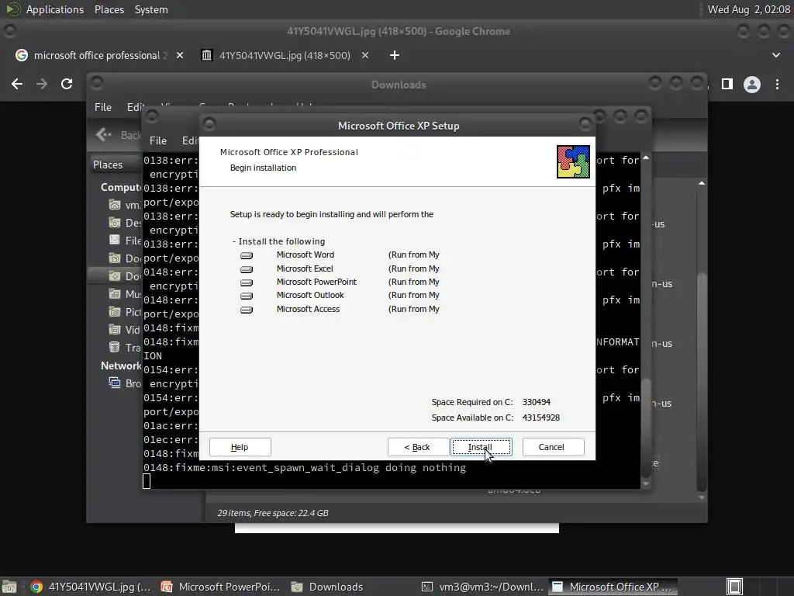
Task: Select the Videos folder icon in sidebar
Action: click(x=115, y=329)
